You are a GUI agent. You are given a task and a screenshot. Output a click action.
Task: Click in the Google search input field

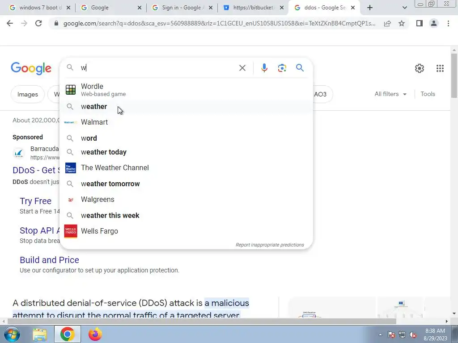point(158,68)
